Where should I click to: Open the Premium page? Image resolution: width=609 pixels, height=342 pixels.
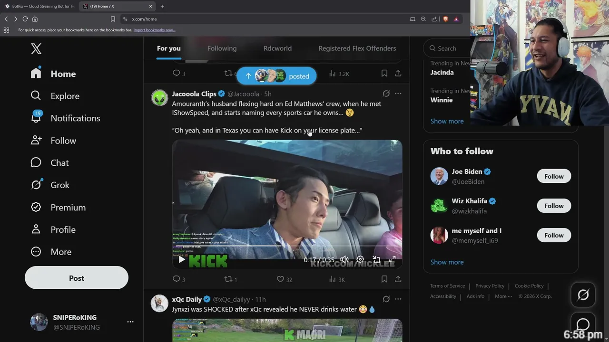(x=58, y=207)
